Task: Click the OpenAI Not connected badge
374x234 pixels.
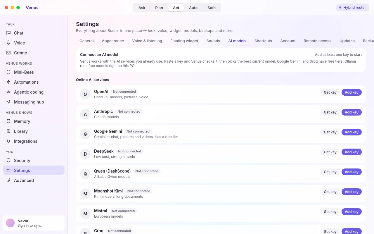Action: coord(124,92)
